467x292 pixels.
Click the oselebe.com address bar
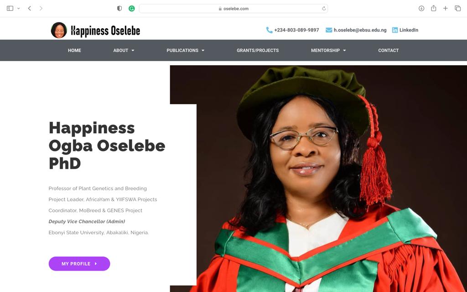point(233,8)
